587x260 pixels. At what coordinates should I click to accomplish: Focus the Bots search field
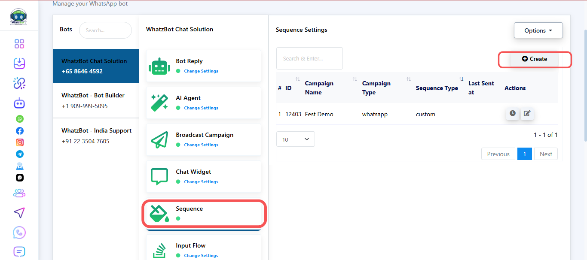coord(105,30)
